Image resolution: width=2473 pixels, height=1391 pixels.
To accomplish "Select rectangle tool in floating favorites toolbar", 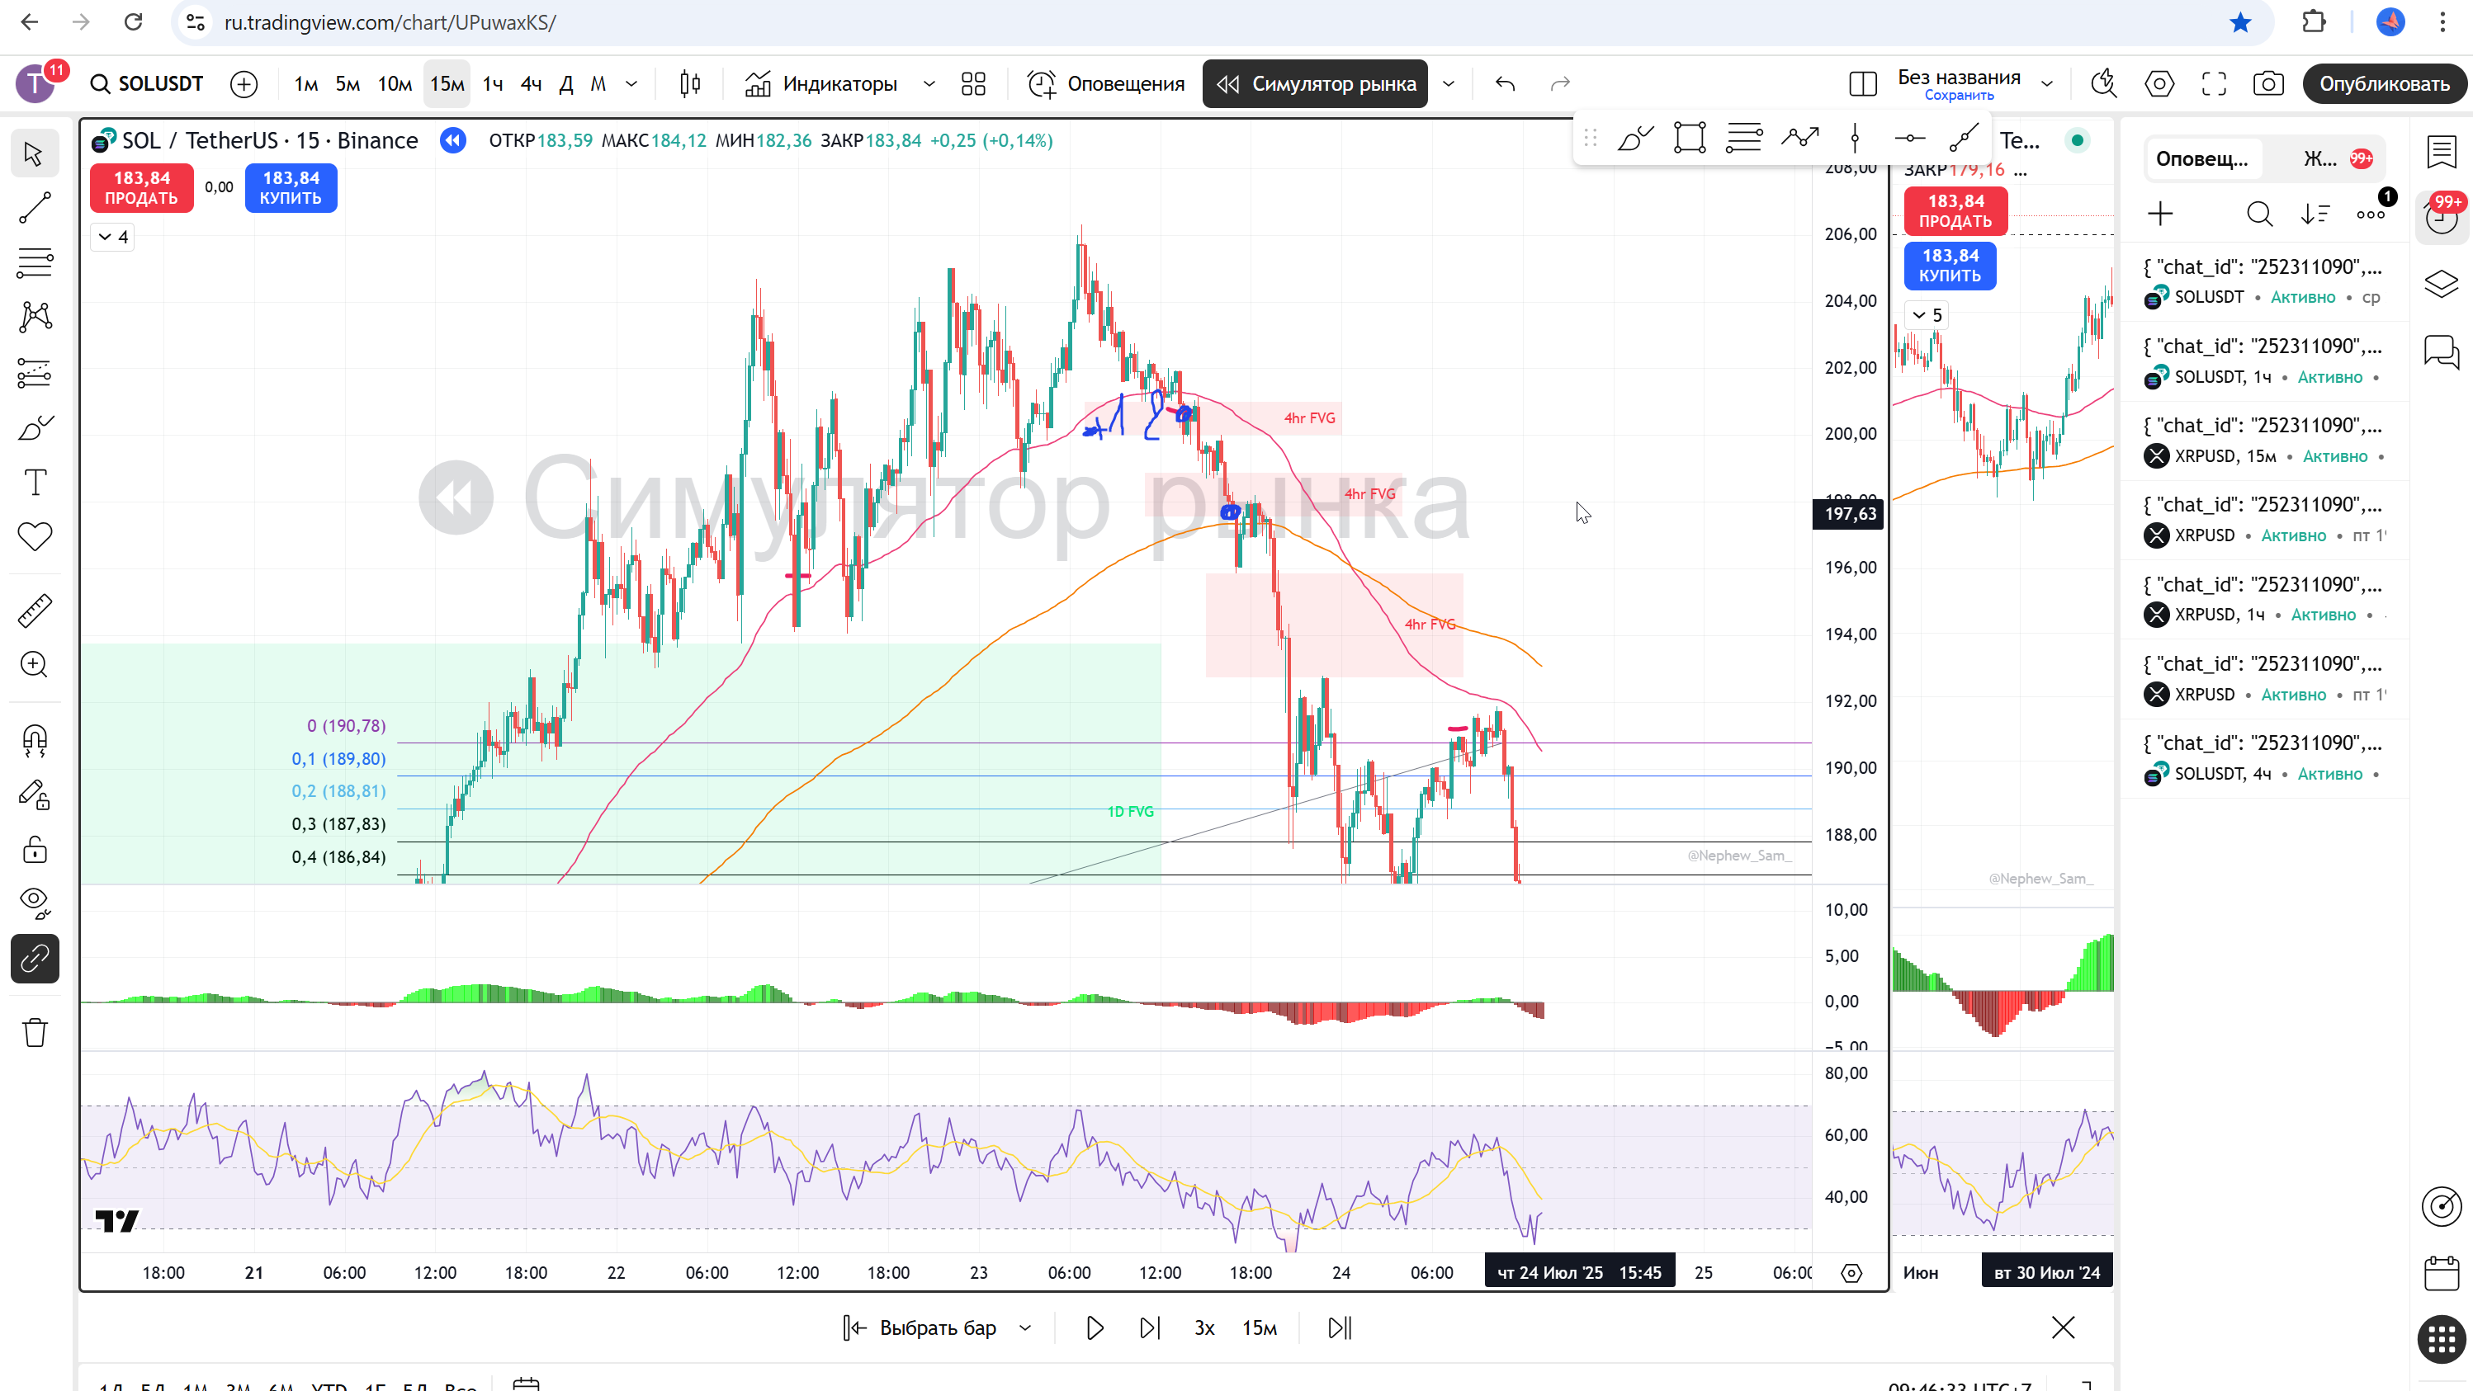I will (x=1689, y=139).
